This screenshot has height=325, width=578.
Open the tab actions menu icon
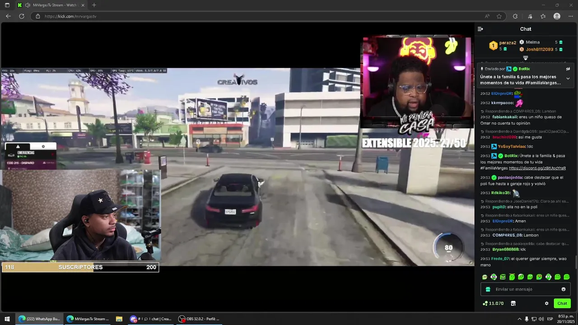(x=7, y=5)
